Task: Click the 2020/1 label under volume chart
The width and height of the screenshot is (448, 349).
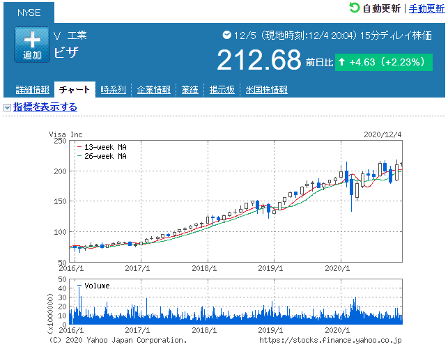Action: 337,330
